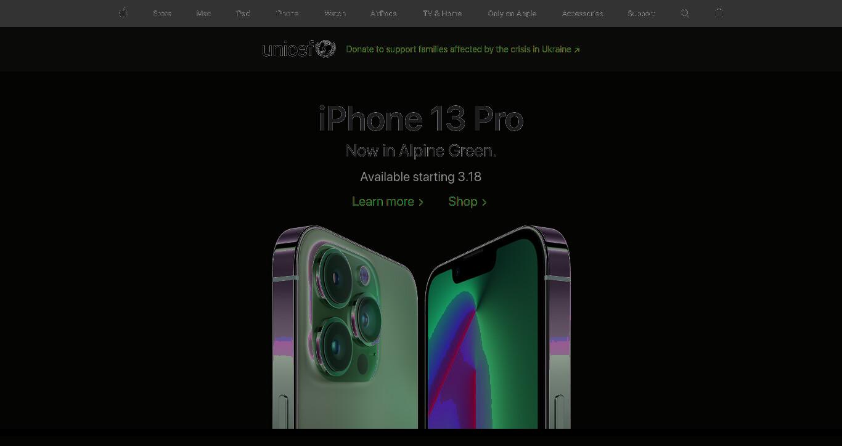Open the Watch menu item

335,14
